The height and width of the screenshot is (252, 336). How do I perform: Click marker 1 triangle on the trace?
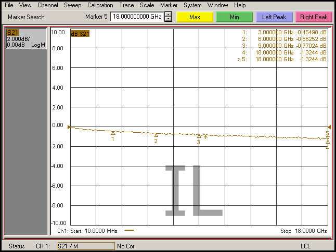pyautogui.click(x=113, y=133)
